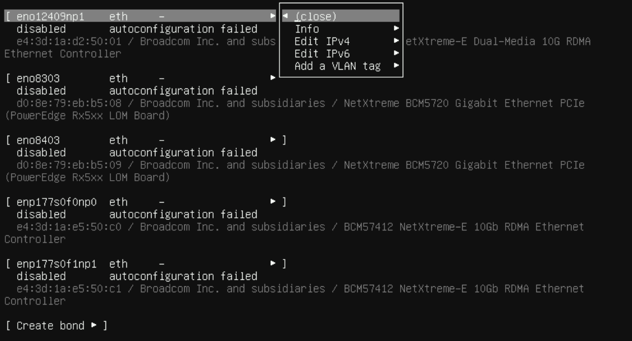Open the Info menu entry
This screenshot has width=632, height=341.
point(307,28)
